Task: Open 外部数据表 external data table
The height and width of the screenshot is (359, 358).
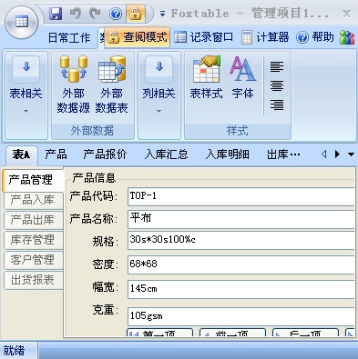Action: [111, 85]
